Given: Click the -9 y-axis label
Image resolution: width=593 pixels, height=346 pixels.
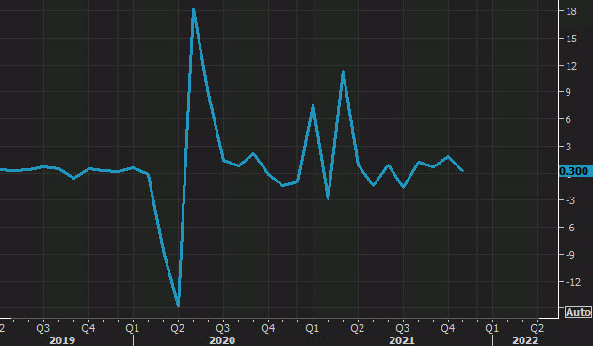Looking at the screenshot, I should pos(569,255).
